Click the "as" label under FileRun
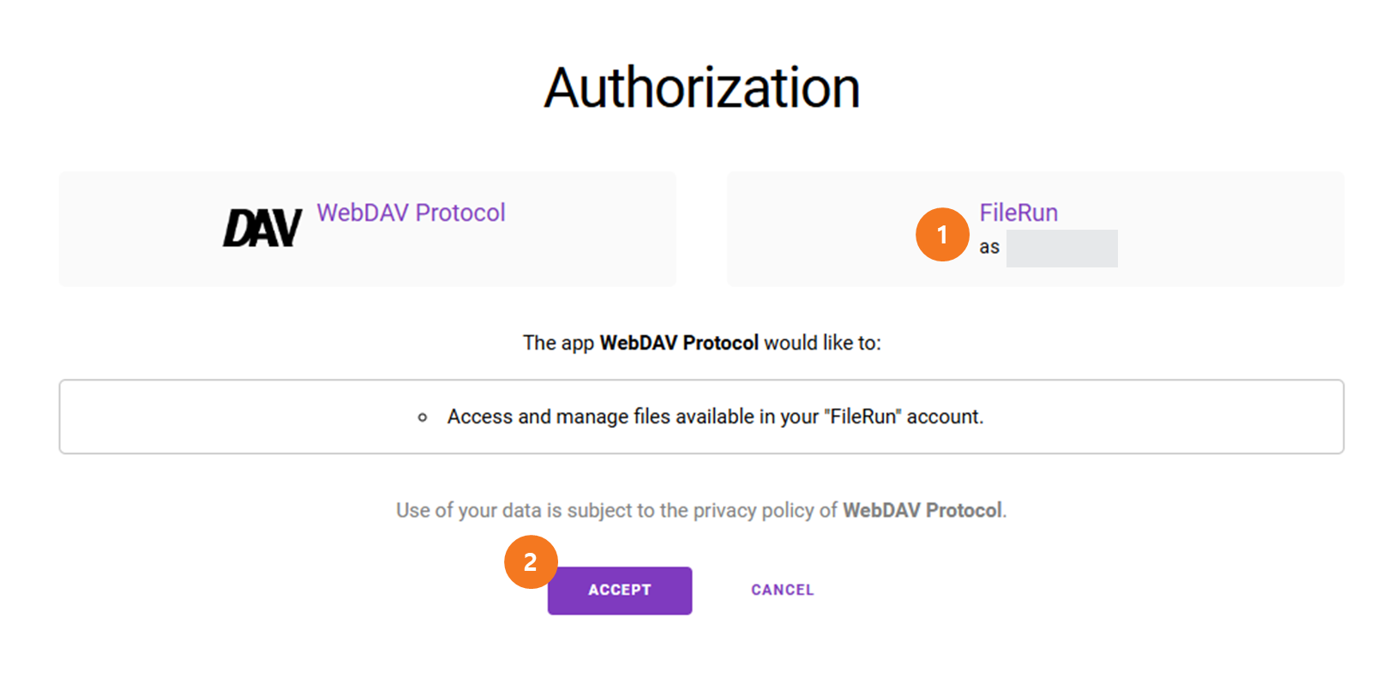This screenshot has width=1382, height=678. 989,248
